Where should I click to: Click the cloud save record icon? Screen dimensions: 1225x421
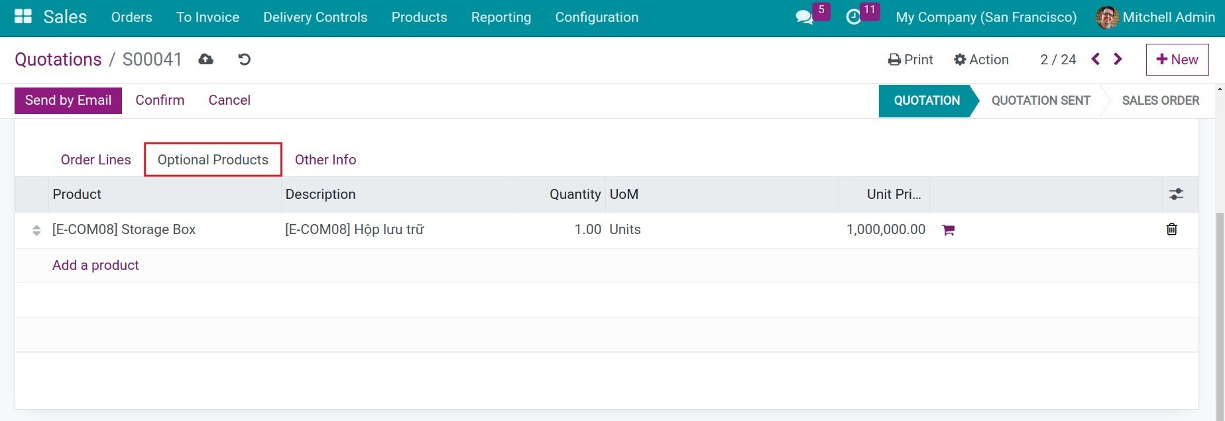tap(206, 60)
